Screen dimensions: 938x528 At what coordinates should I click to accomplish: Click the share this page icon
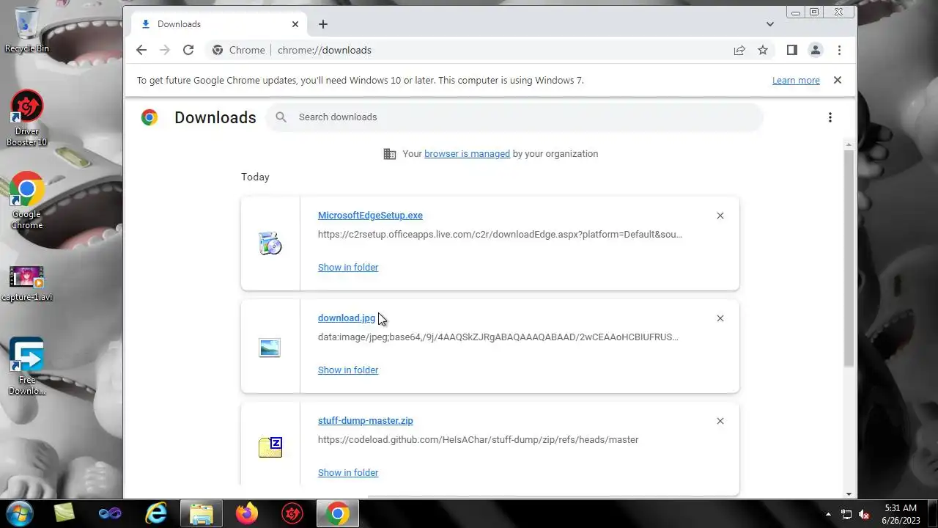(x=739, y=50)
